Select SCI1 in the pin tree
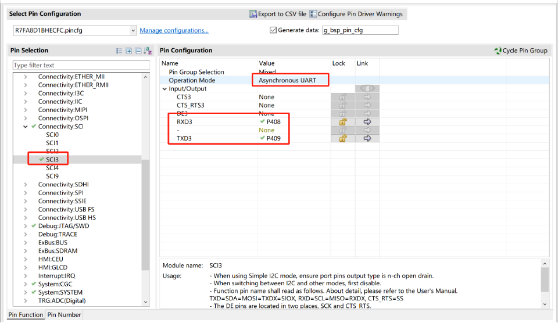558x323 pixels. 52,143
